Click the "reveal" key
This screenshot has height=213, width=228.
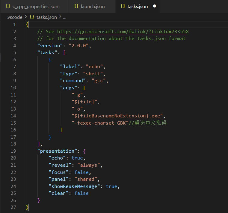coord(60,165)
